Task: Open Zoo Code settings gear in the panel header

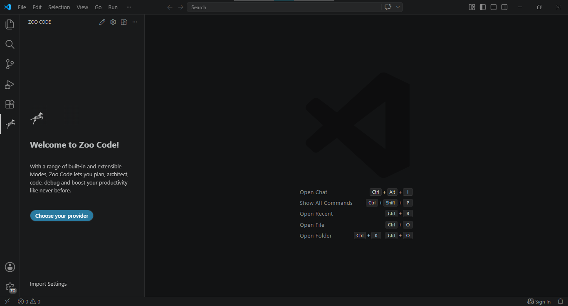Action: (113, 22)
